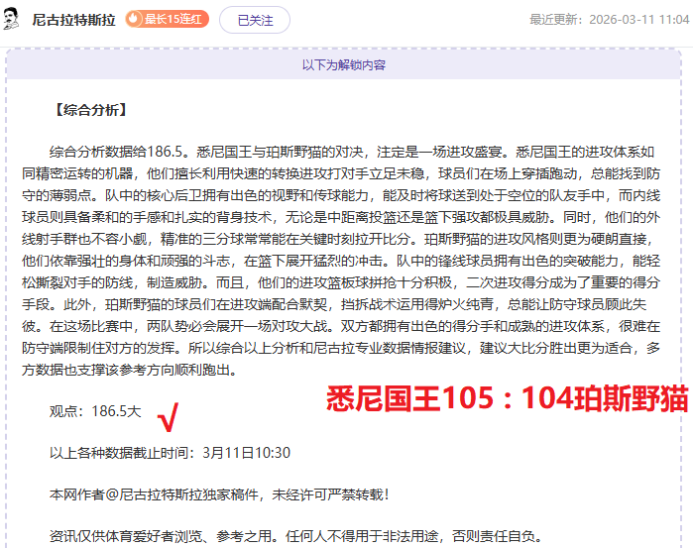Image resolution: width=693 pixels, height=548 pixels.
Task: Click the author's avatar portrait
Action: point(14,20)
